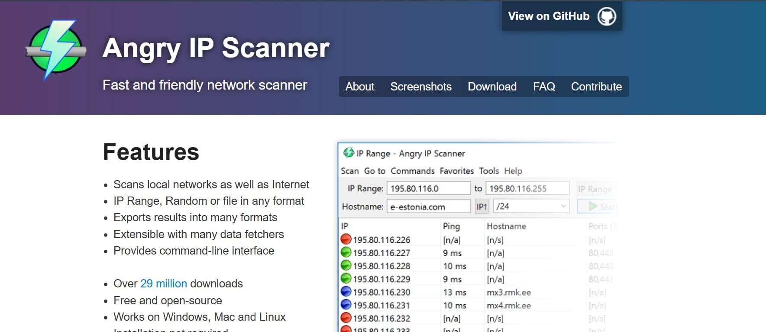Click the Features heading
The width and height of the screenshot is (766, 332).
click(151, 152)
